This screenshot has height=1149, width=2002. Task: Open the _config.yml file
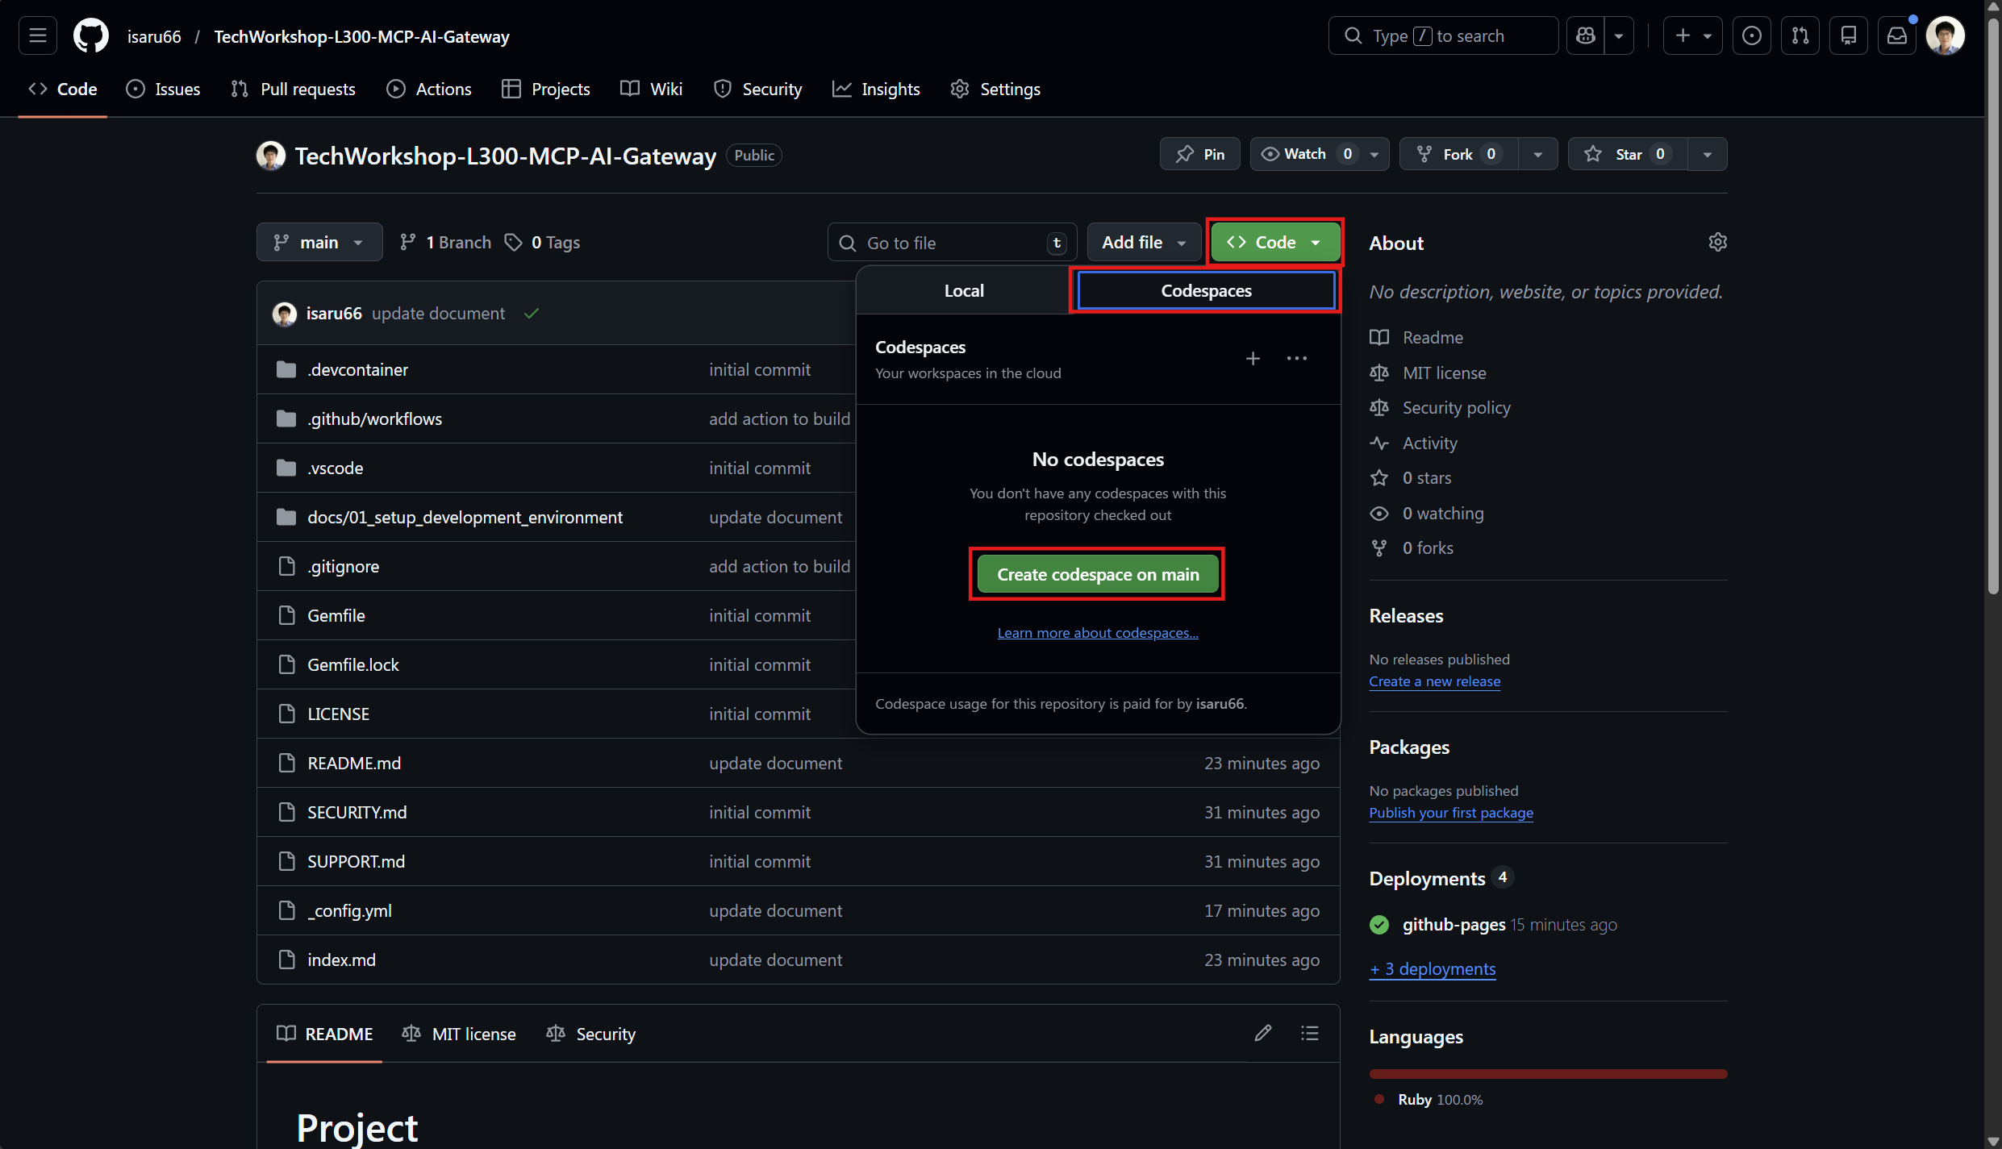(x=349, y=910)
